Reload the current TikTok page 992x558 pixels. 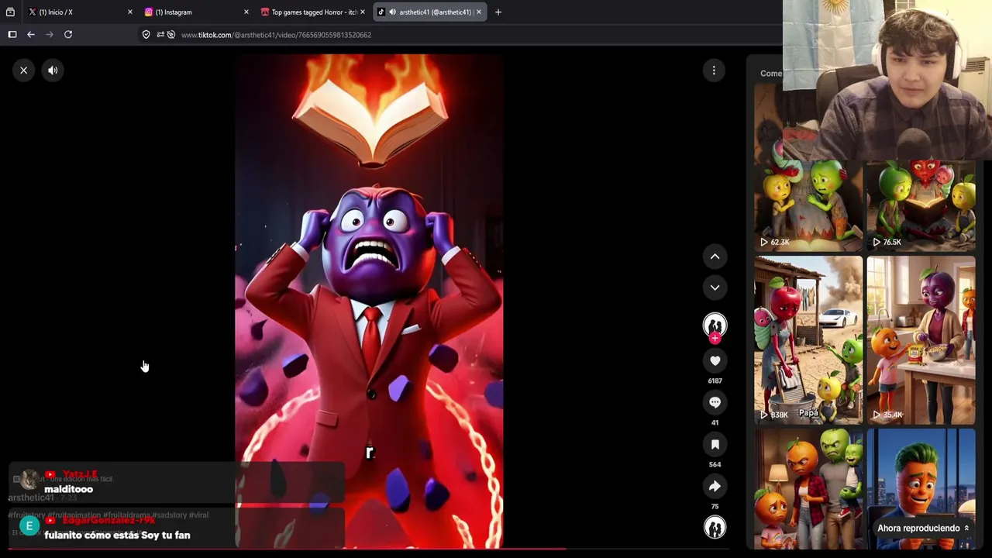(x=68, y=34)
